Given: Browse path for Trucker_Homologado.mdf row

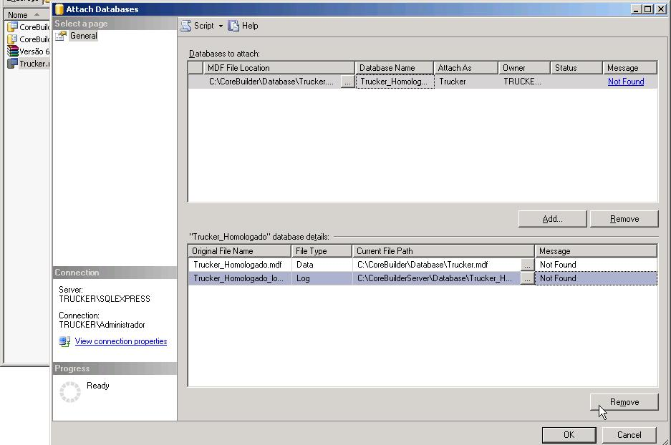Looking at the screenshot, I should 527,265.
